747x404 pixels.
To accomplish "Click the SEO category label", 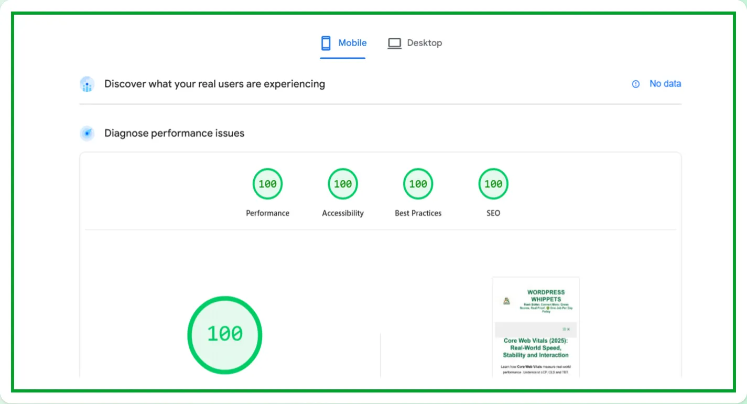I will click(x=493, y=213).
